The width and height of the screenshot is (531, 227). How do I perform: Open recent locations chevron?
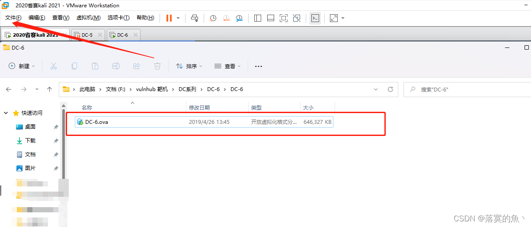[x=37, y=89]
